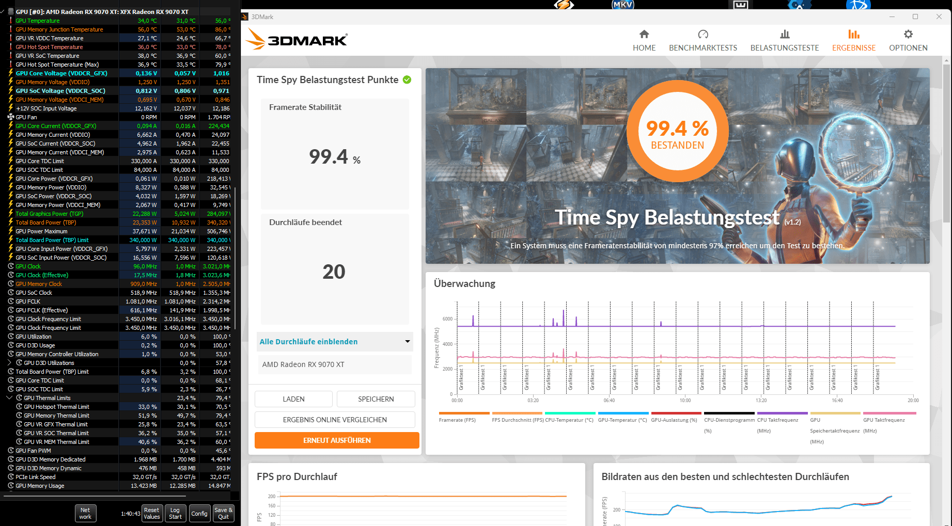The width and height of the screenshot is (952, 526).
Task: Click the clock icon beside GPU FCLK (Effective)
Action: 11,310
